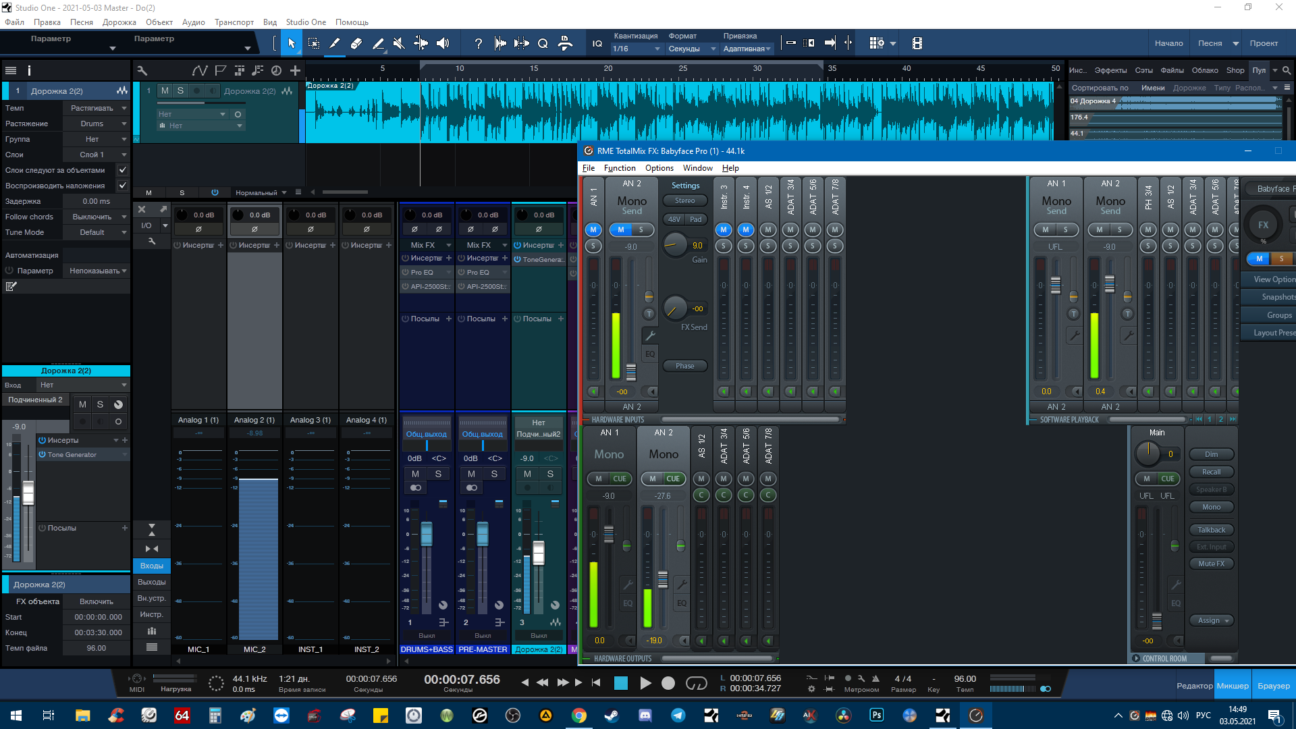The height and width of the screenshot is (729, 1296).
Task: Toggle Mute FX in TotalMix control room
Action: tap(1211, 564)
